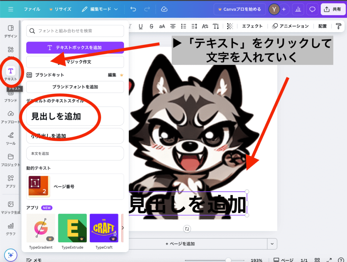Undo the last action
347x262 pixels.
click(133, 9)
